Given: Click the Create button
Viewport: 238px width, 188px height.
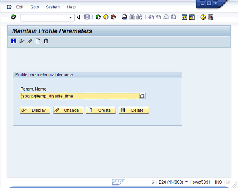Looking at the screenshot, I should (x=101, y=110).
